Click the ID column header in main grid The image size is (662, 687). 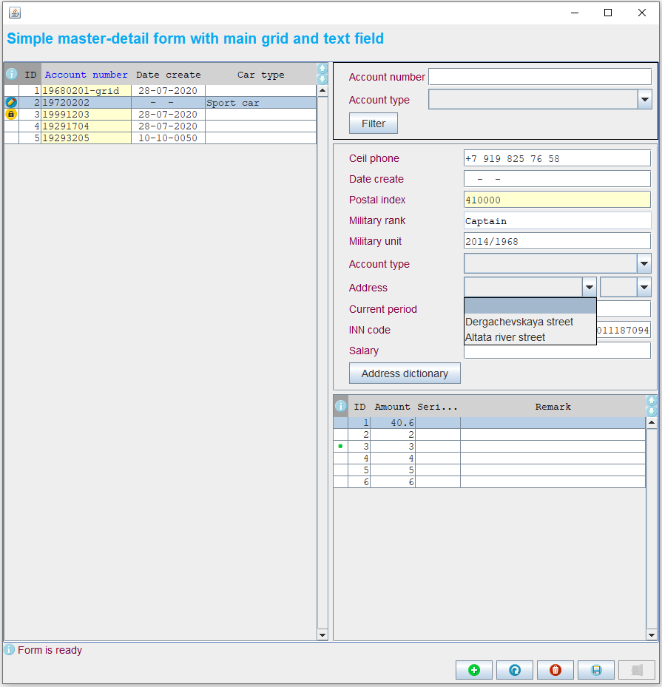pyautogui.click(x=30, y=75)
